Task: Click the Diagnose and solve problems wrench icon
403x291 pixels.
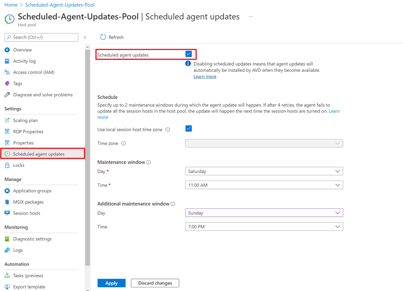Action: tap(7, 95)
